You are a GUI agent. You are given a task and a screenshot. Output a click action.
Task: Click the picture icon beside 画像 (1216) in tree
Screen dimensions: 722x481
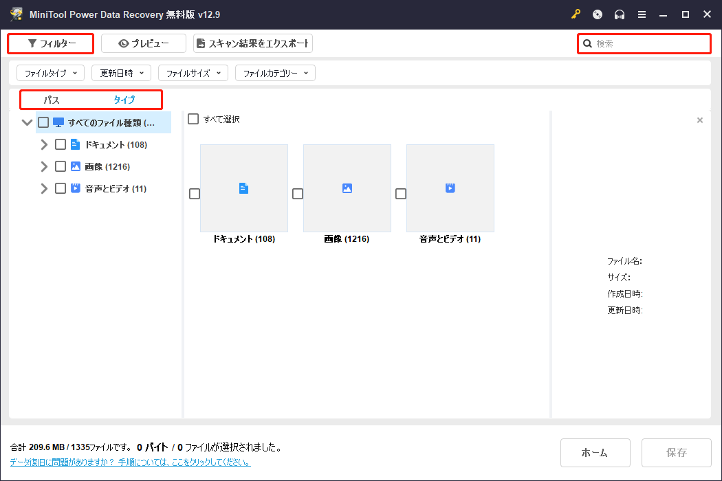[76, 166]
